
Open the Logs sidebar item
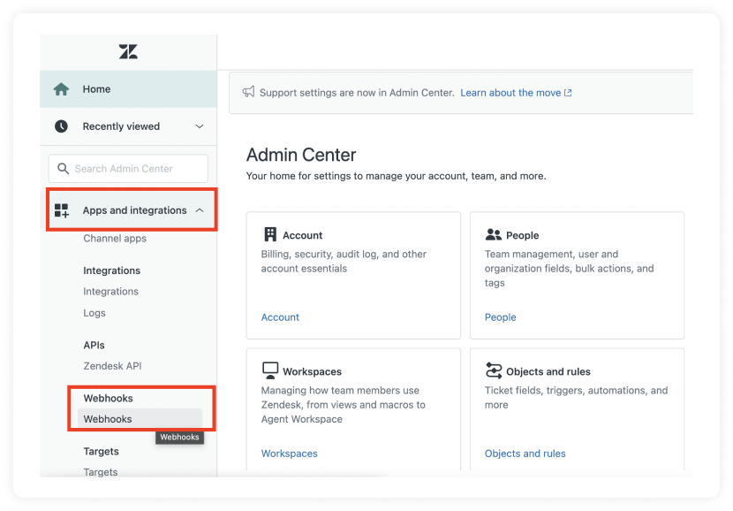coord(94,313)
